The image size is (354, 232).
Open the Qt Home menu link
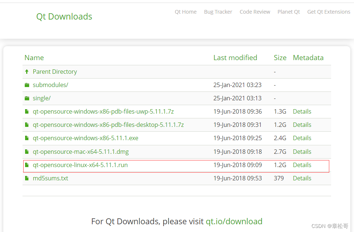click(186, 12)
